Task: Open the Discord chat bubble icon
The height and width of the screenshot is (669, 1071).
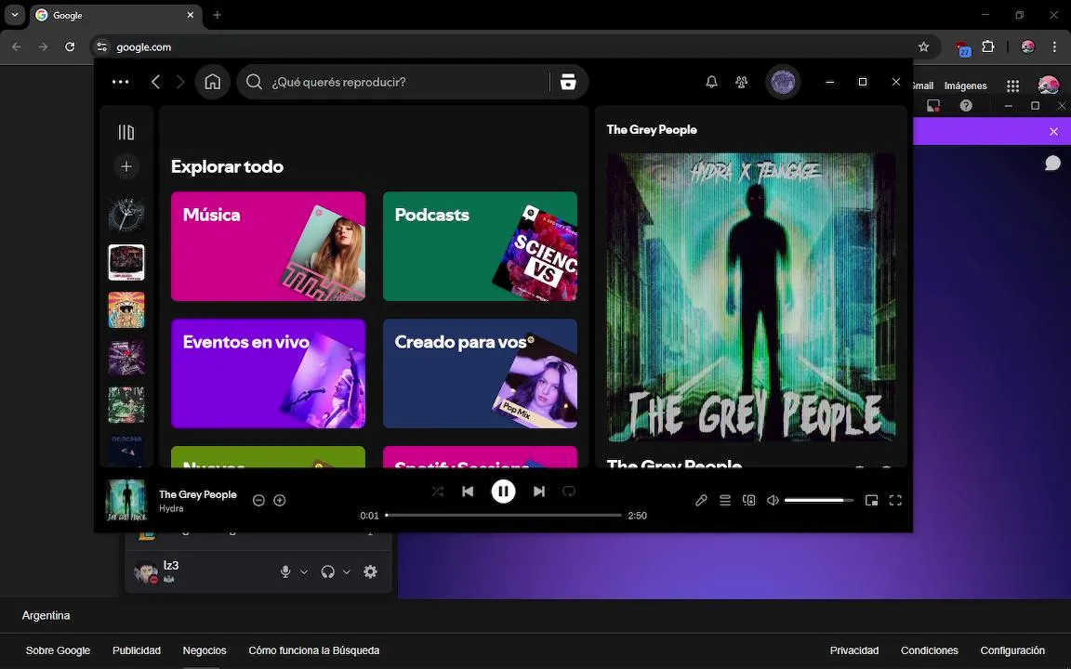Action: point(1053,164)
